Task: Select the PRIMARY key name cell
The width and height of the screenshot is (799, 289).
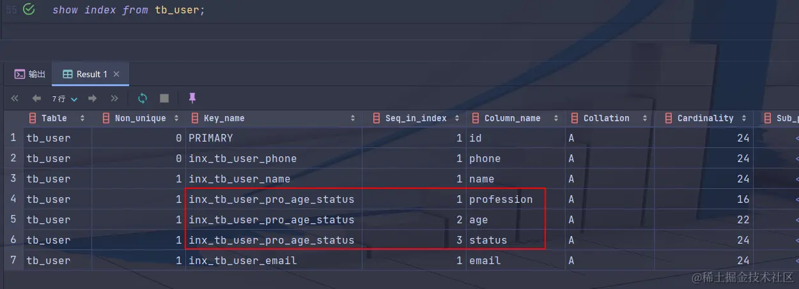Action: (211, 138)
